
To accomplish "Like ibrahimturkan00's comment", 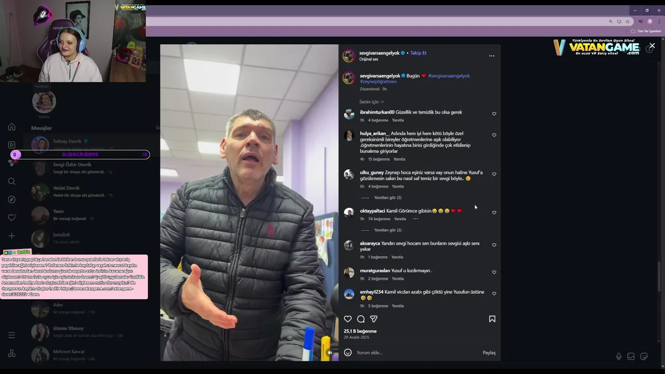I will pos(494,114).
